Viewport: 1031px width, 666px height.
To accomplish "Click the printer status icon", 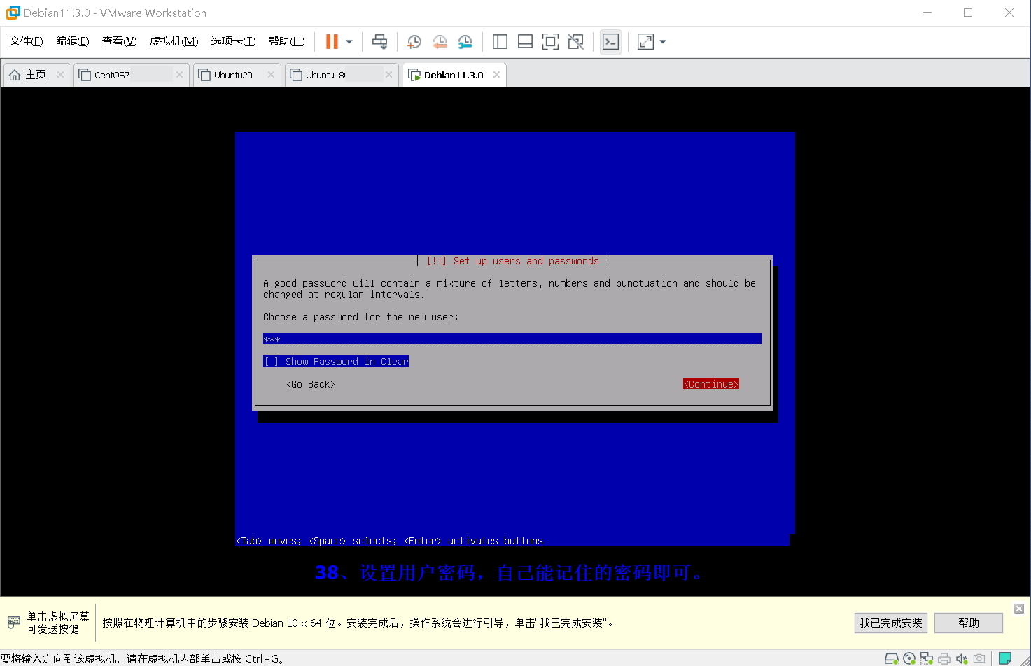I will coord(944,658).
